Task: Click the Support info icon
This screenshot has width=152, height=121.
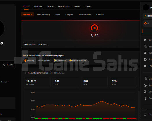Action: 145,79
